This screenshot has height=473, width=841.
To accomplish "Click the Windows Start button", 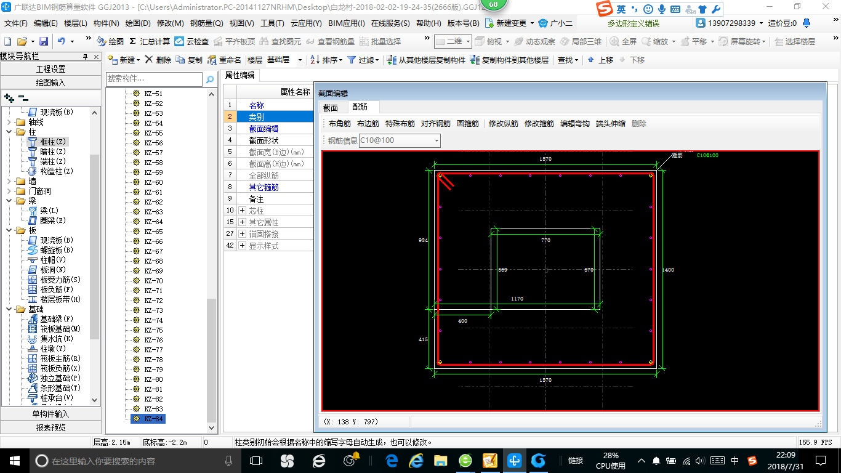I will 14,461.
